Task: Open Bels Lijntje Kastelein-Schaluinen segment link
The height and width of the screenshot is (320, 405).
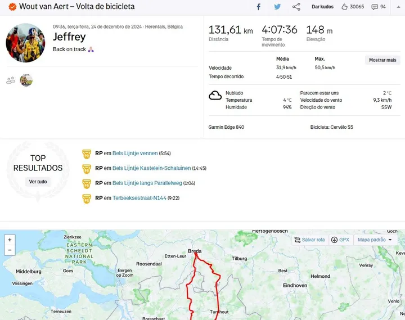Action: [x=151, y=168]
